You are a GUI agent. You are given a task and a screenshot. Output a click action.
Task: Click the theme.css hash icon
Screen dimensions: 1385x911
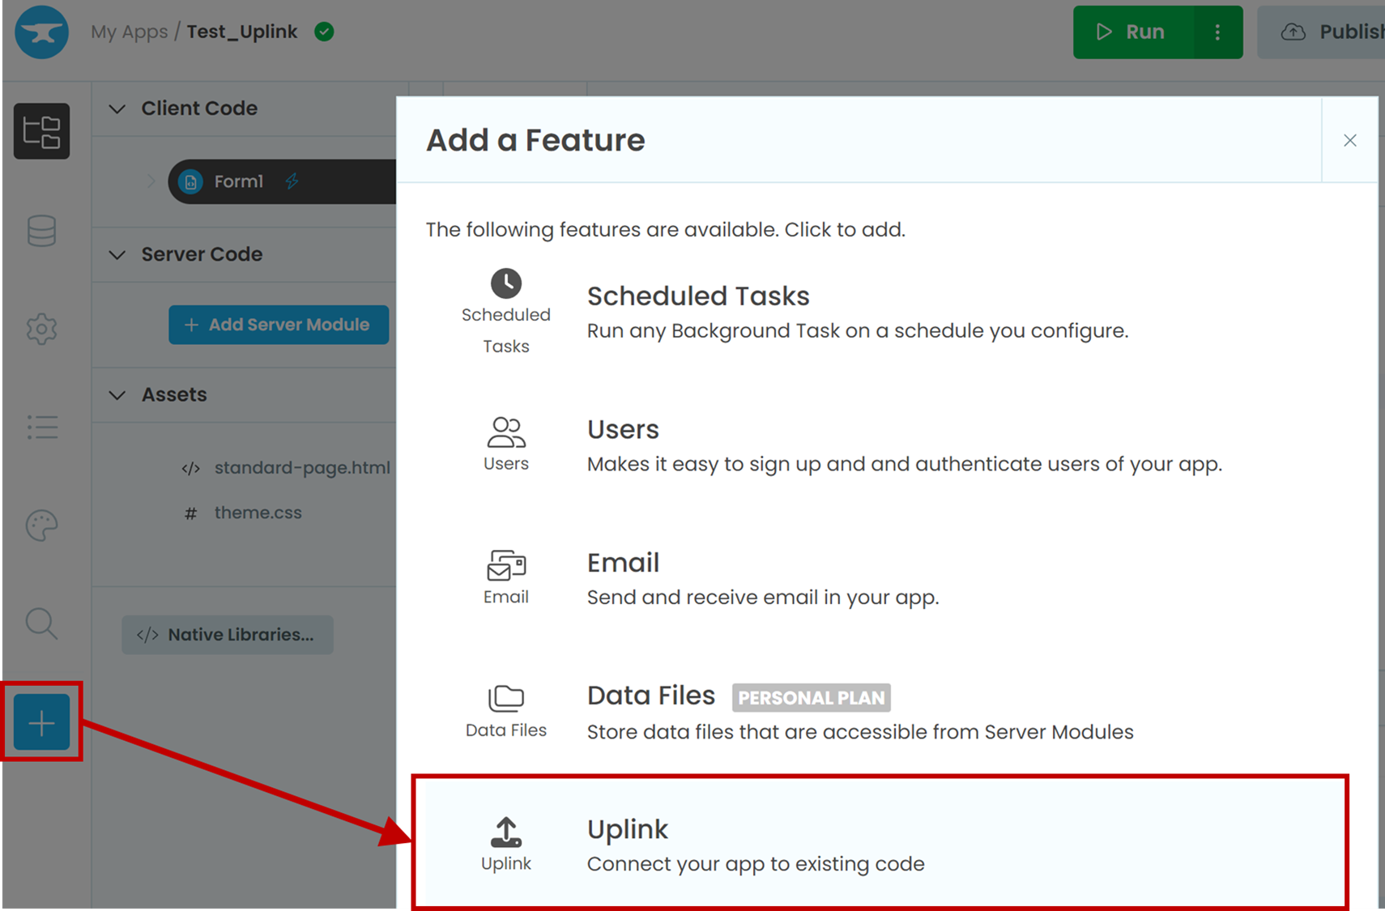click(x=190, y=513)
